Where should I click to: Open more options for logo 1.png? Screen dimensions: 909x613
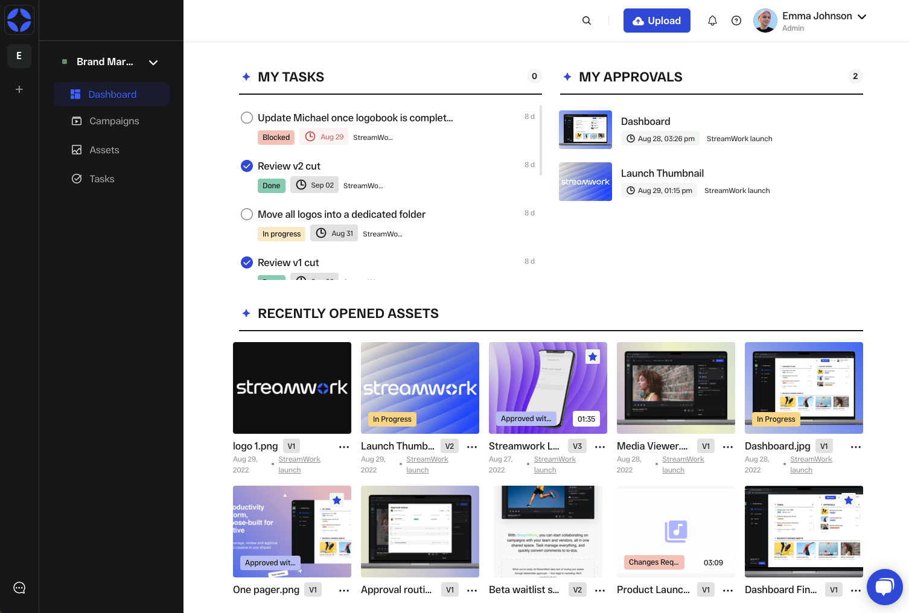(344, 447)
